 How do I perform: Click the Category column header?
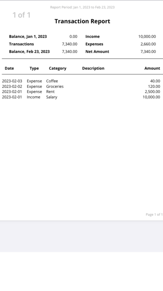58,68
